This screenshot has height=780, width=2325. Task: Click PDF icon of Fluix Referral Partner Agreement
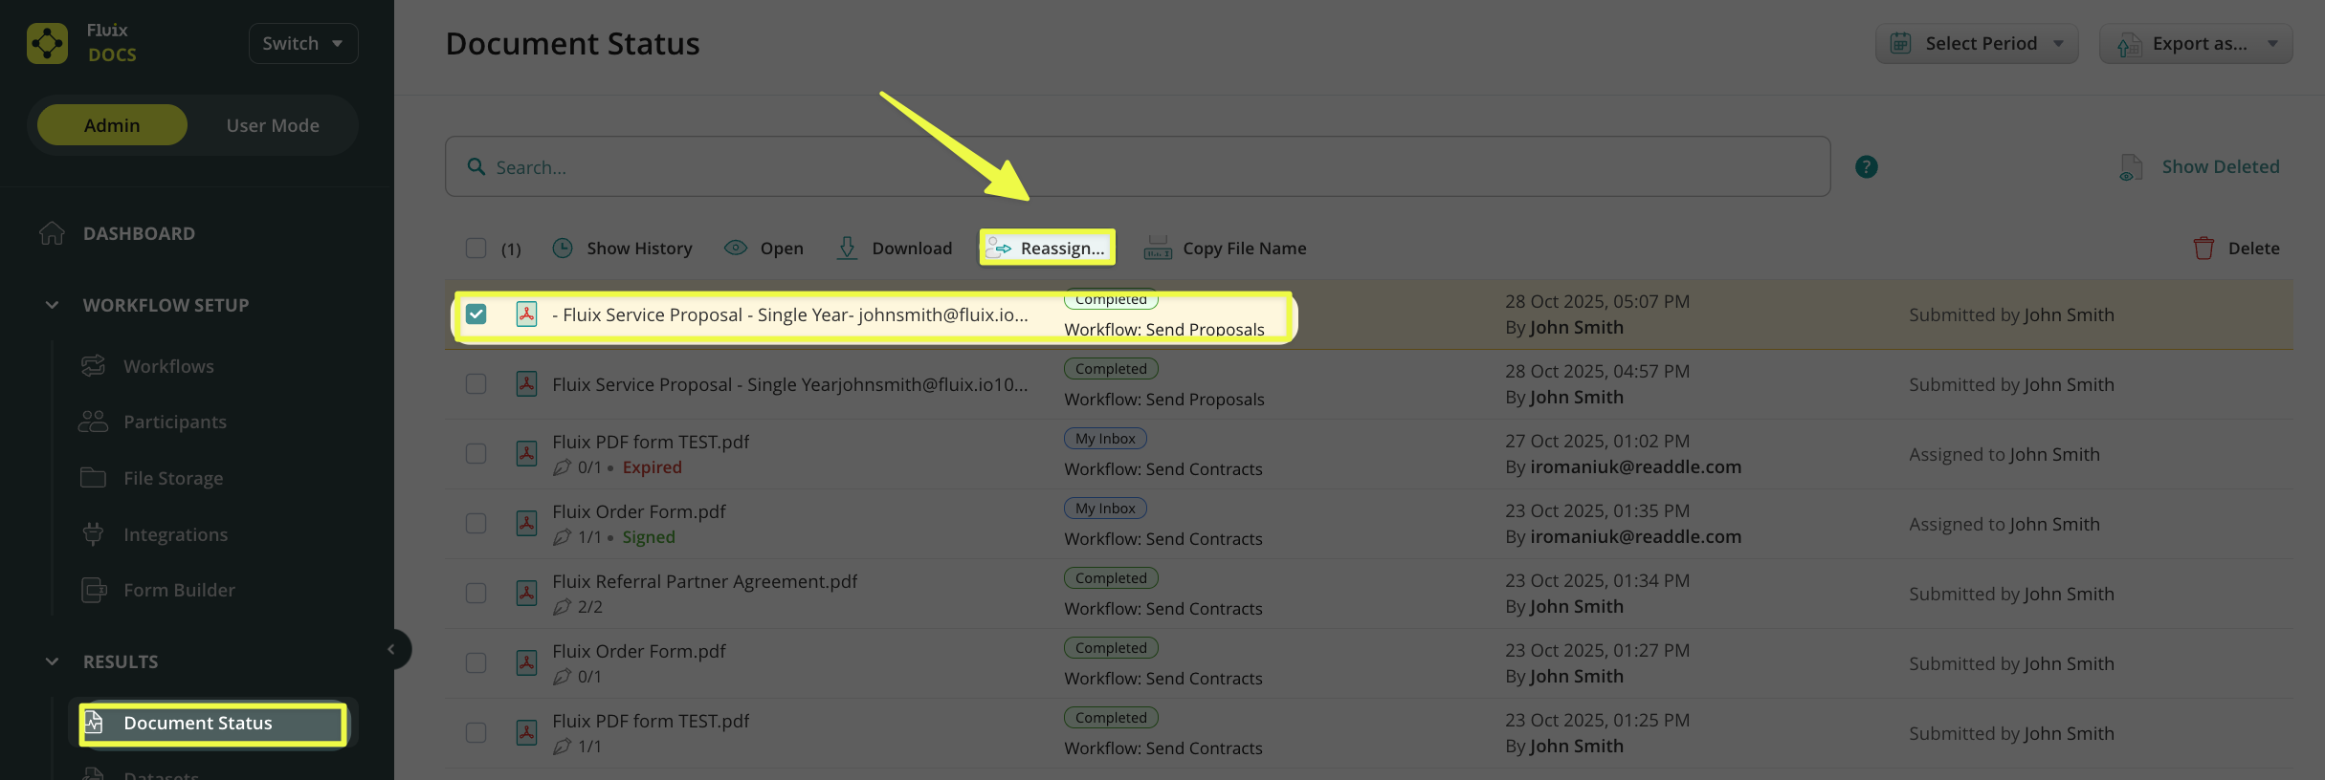coord(526,594)
